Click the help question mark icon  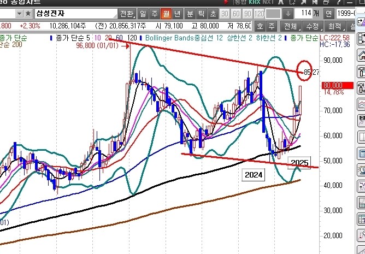338,2
